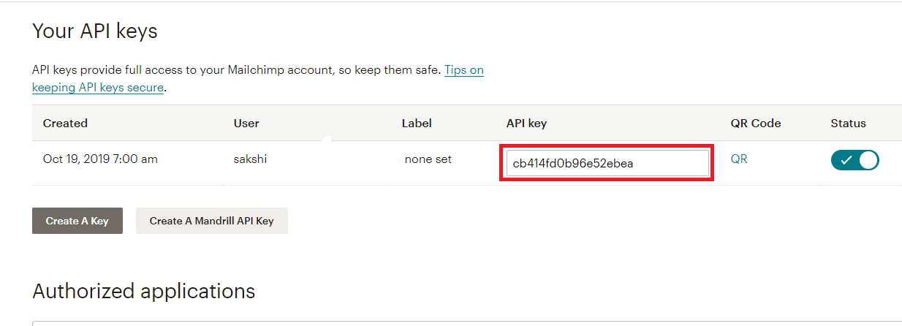
Task: Click the Label column header
Action: click(417, 123)
